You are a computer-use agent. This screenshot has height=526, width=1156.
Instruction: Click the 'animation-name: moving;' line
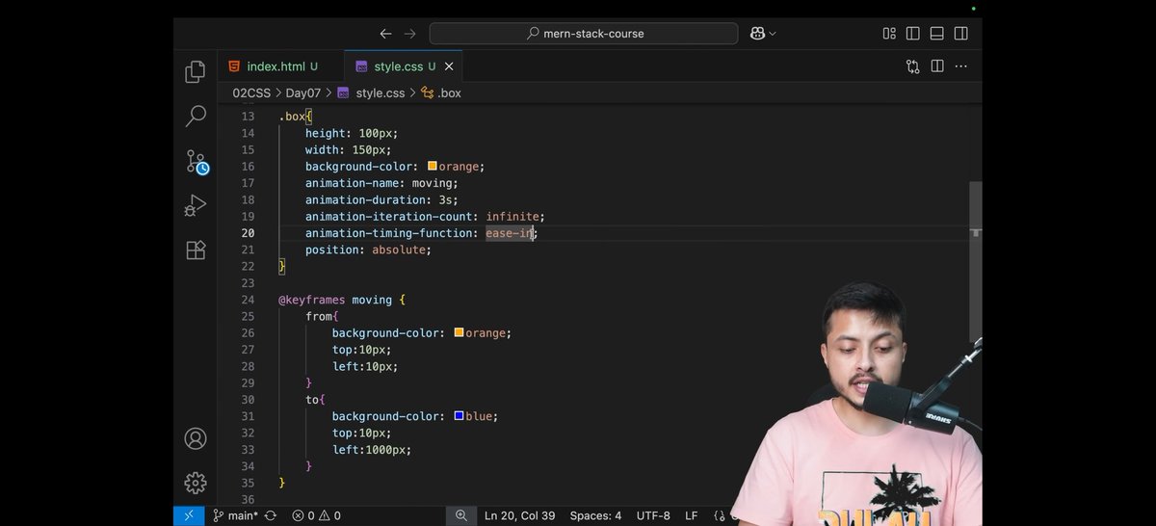click(381, 183)
